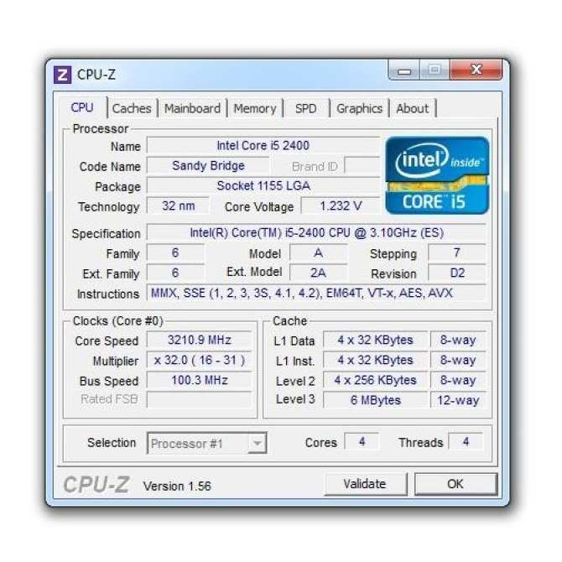The image size is (562, 562).
Task: Close the CPU-Z window
Action: click(x=476, y=70)
